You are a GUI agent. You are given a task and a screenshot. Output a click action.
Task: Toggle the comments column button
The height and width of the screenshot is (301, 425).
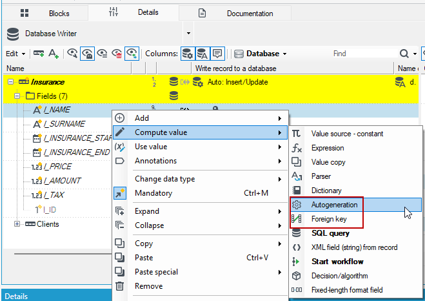[217, 54]
